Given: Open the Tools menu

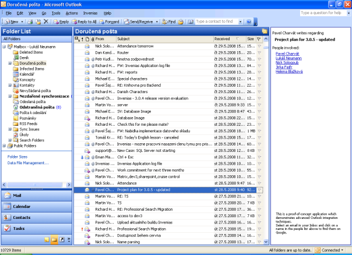Looking at the screenshot, I should coord(56,13).
